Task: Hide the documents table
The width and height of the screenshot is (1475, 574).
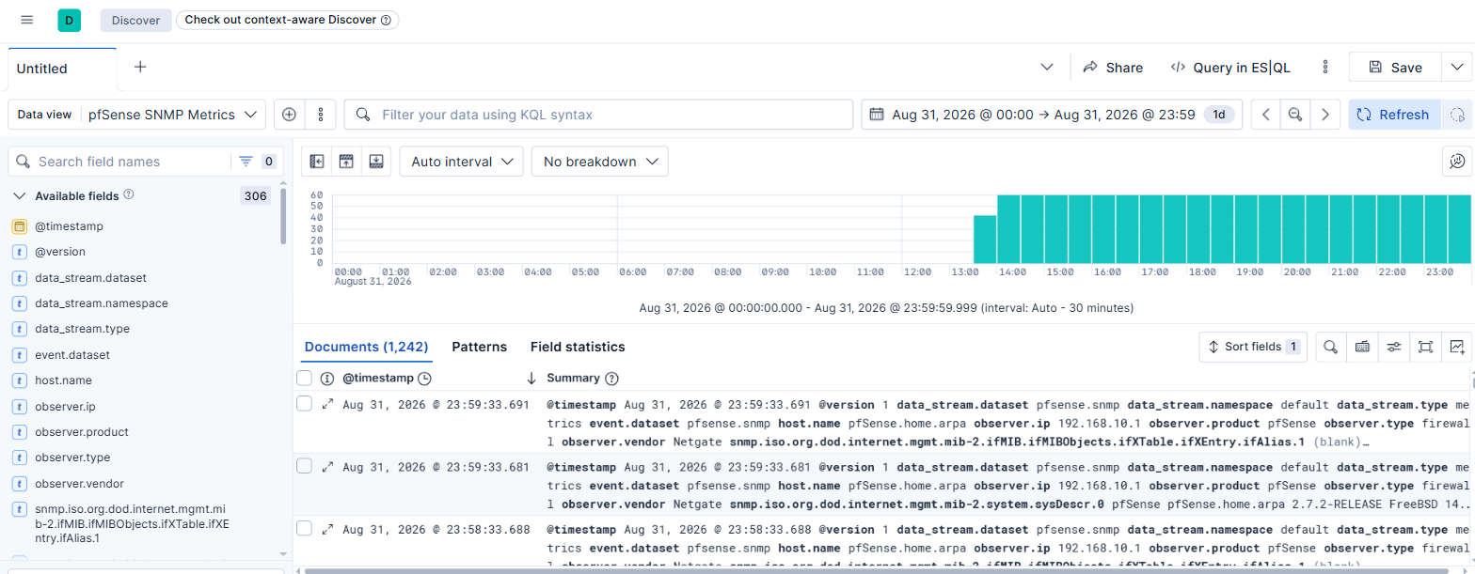Action: 376,162
